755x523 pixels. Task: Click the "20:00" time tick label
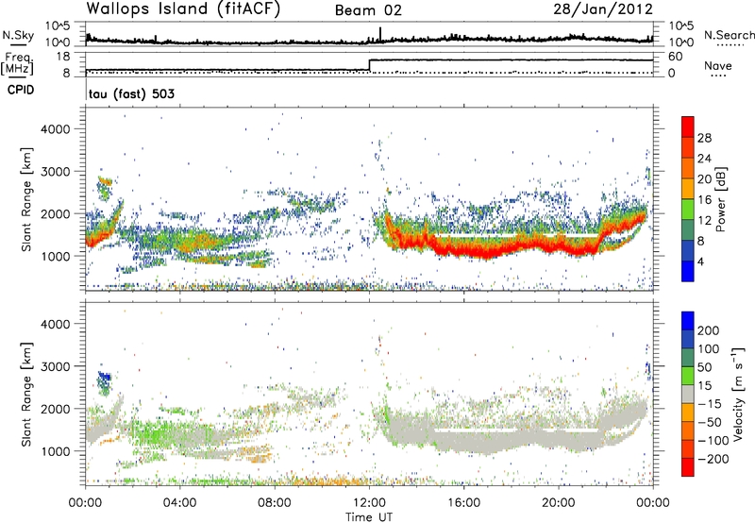point(558,503)
